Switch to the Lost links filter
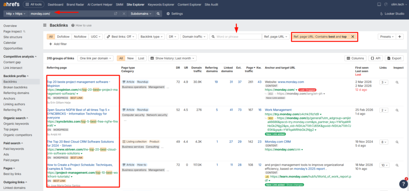Viewport: 409px width, 191px height. click(x=141, y=58)
